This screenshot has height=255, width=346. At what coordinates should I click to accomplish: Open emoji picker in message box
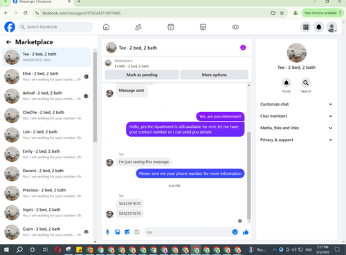(x=235, y=232)
